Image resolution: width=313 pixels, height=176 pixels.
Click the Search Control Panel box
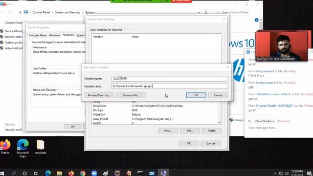tap(237, 12)
